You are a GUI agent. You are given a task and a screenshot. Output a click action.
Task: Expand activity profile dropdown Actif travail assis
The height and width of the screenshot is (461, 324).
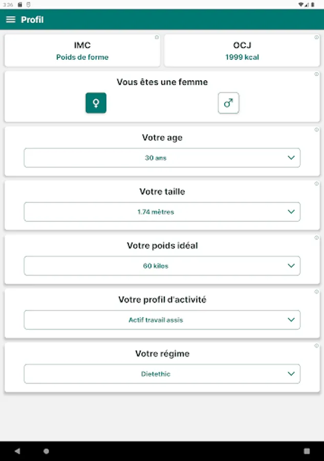point(162,320)
